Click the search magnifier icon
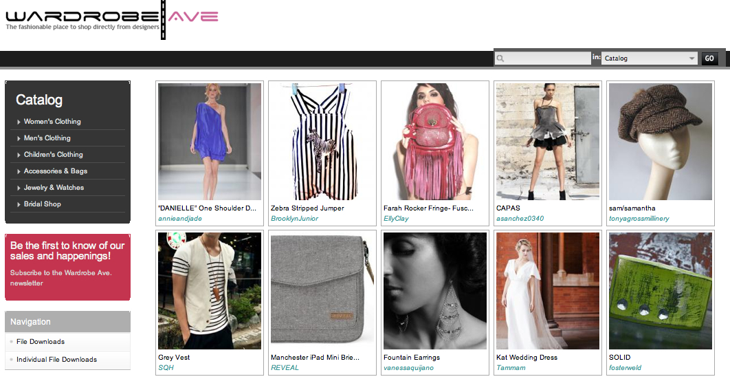730x379 pixels. (500, 58)
